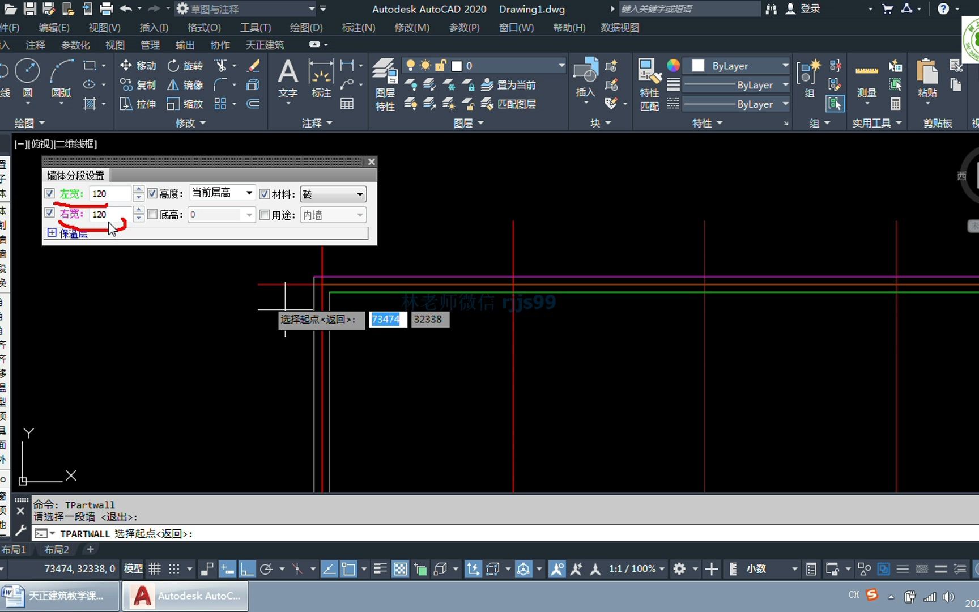Click the Save icon in quick access
The height and width of the screenshot is (612, 979).
pos(29,8)
